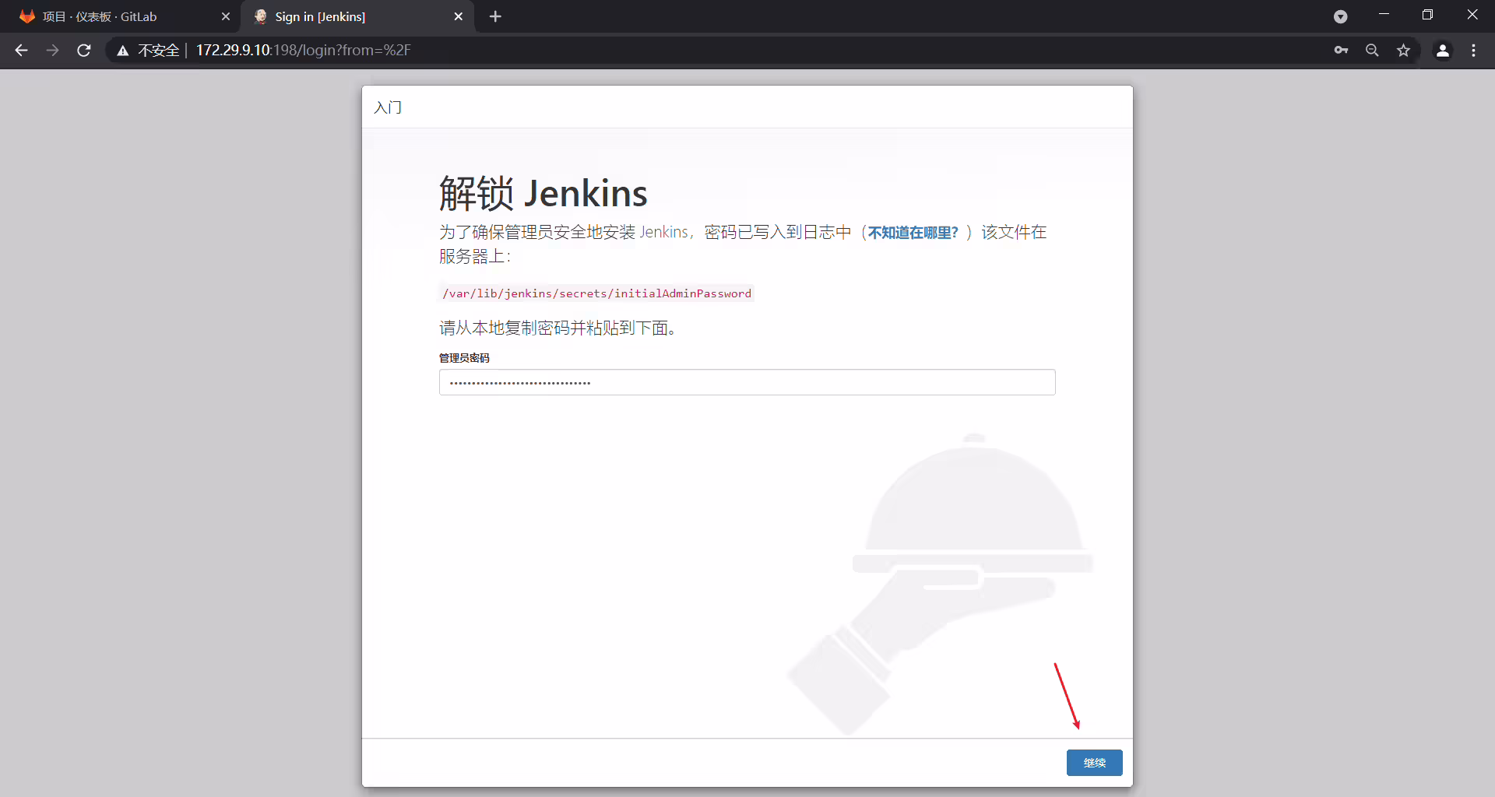Select the Sign in [Jenkins] tab
The image size is (1495, 797).
click(357, 16)
